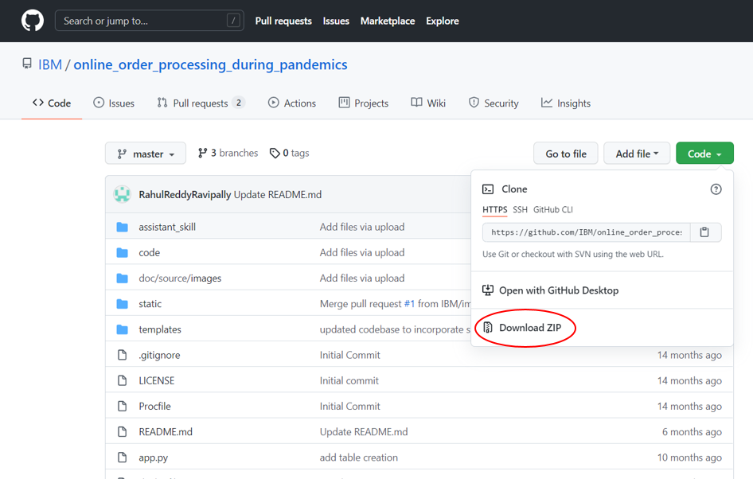Click Open with GitHub Desktop
Screen dimensions: 753x479
click(559, 290)
